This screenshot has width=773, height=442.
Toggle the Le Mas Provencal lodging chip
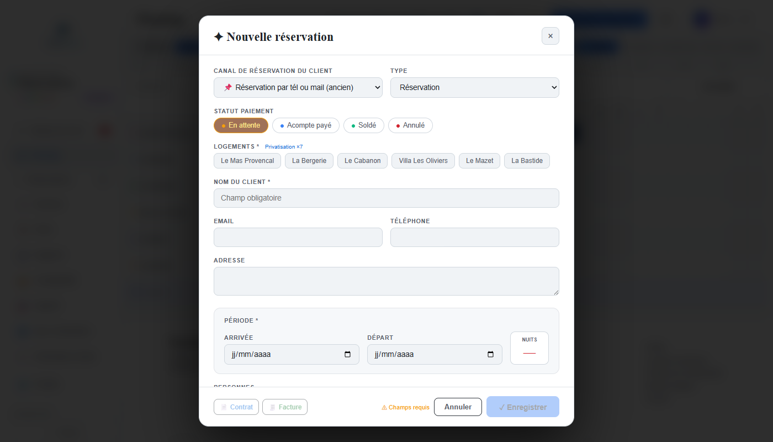[x=247, y=161]
